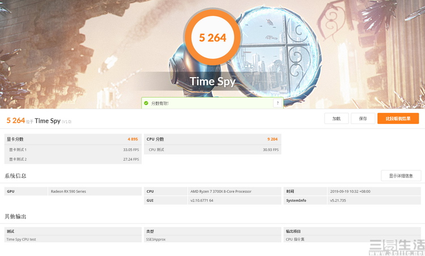The image size is (425, 256).
Task: Click the 加载 load button
Action: coord(337,118)
